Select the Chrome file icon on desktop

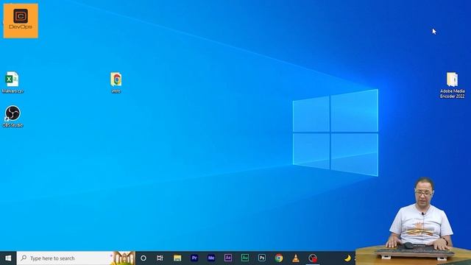[116, 82]
